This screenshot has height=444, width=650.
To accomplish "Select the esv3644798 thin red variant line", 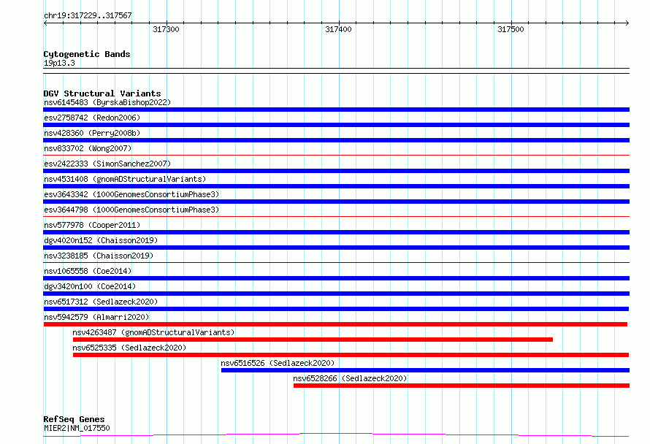I will pos(336,217).
